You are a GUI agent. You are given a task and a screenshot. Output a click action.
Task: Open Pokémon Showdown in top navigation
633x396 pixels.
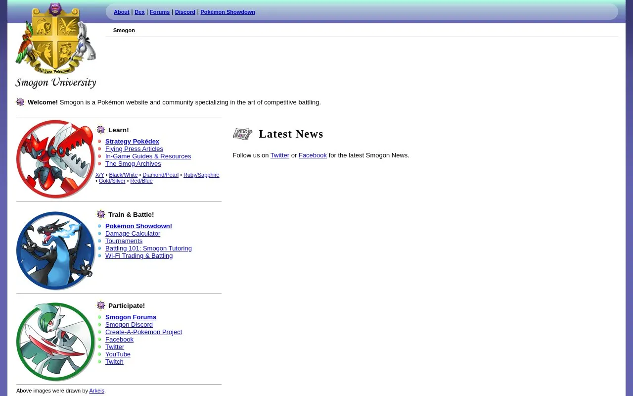227,12
